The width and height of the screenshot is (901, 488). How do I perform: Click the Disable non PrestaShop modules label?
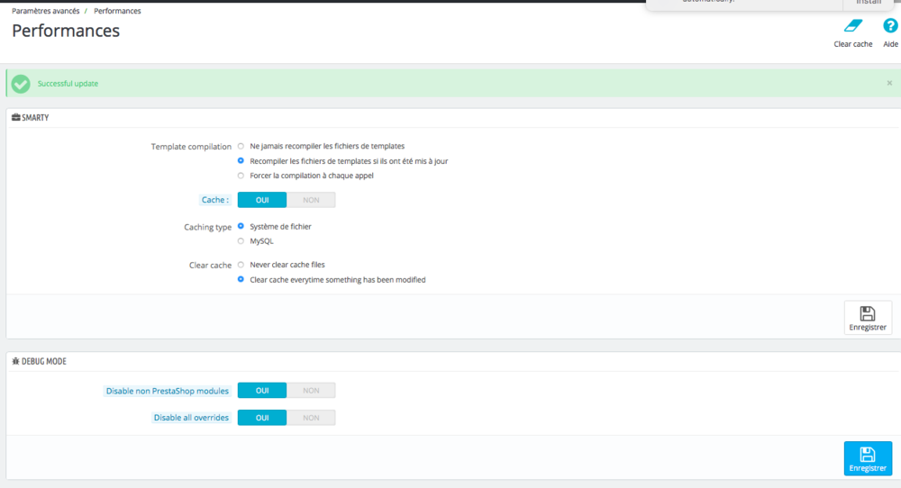(x=168, y=391)
